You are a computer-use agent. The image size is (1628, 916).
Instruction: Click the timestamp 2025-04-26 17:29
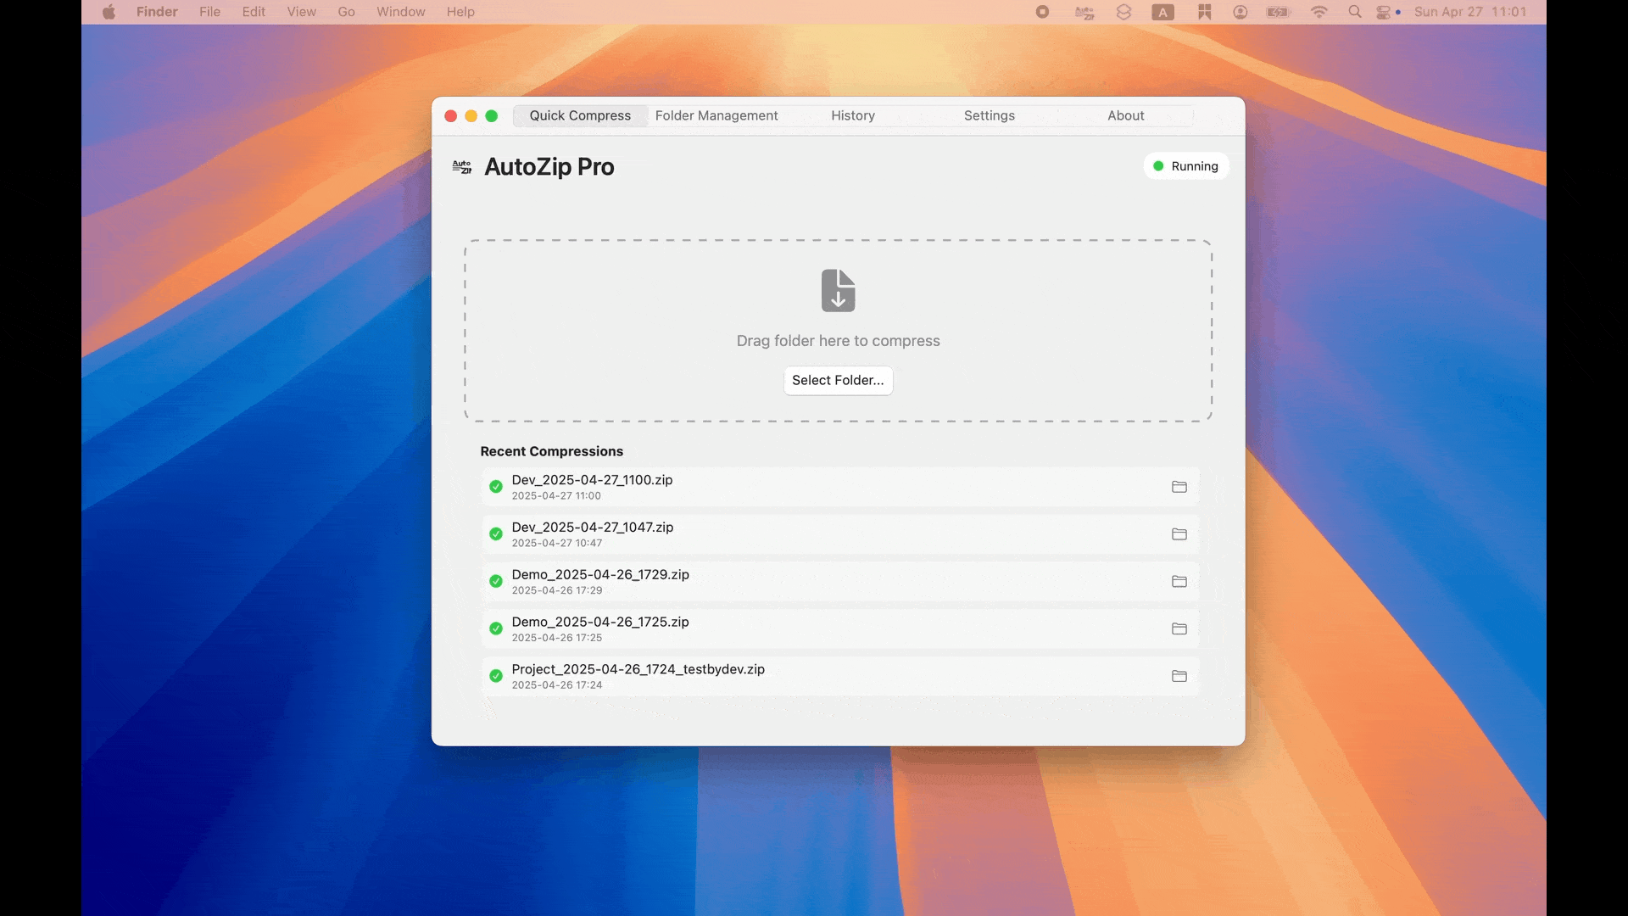tap(557, 591)
